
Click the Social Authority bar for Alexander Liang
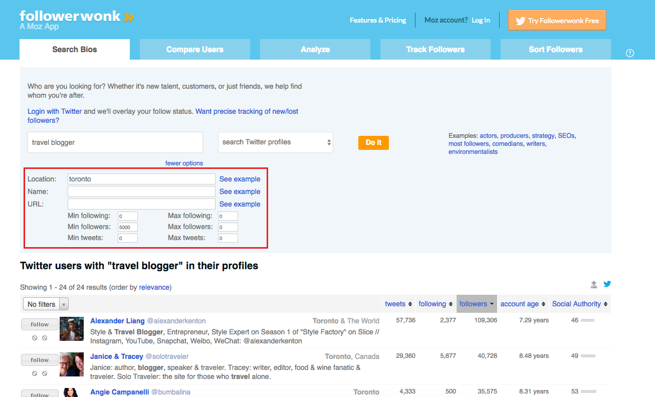click(587, 320)
